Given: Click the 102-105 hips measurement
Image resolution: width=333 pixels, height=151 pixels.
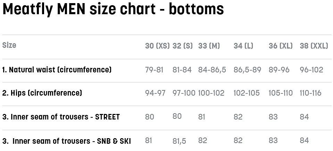Looking at the screenshot, I should tap(247, 93).
